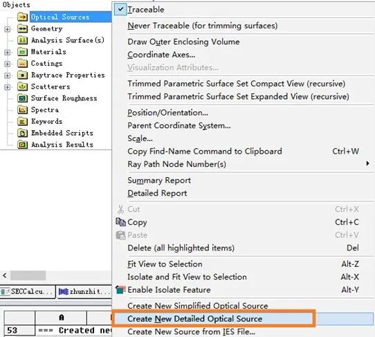
Task: Toggle the Traceable checkmark
Action: (x=120, y=9)
